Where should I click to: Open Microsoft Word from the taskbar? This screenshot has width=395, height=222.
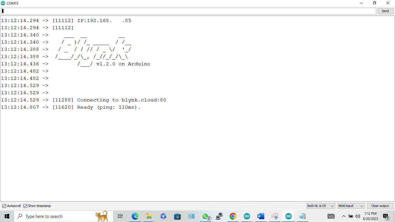(261, 216)
